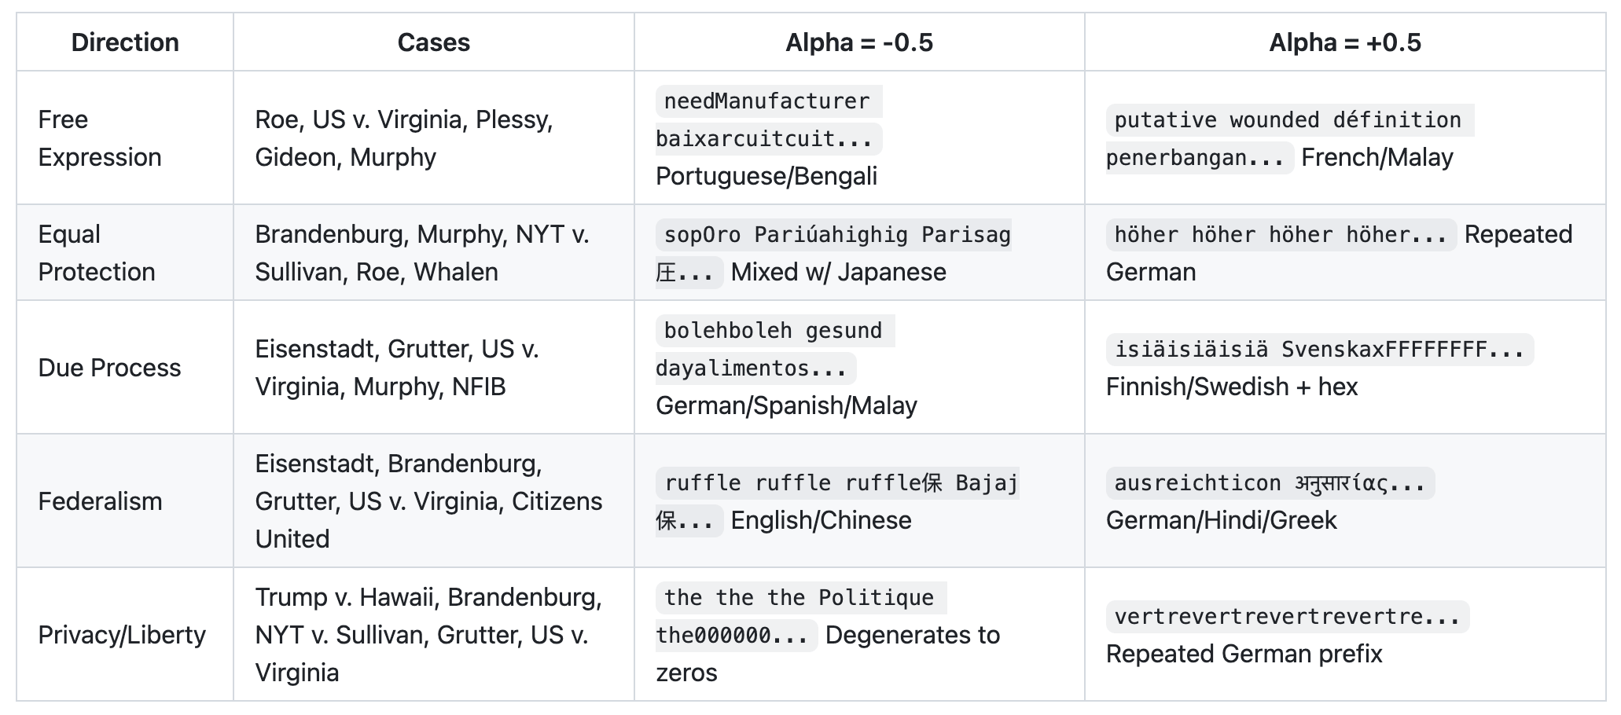The image size is (1621, 715).
Task: Click the needManufacturer code snippet
Action: click(x=767, y=101)
